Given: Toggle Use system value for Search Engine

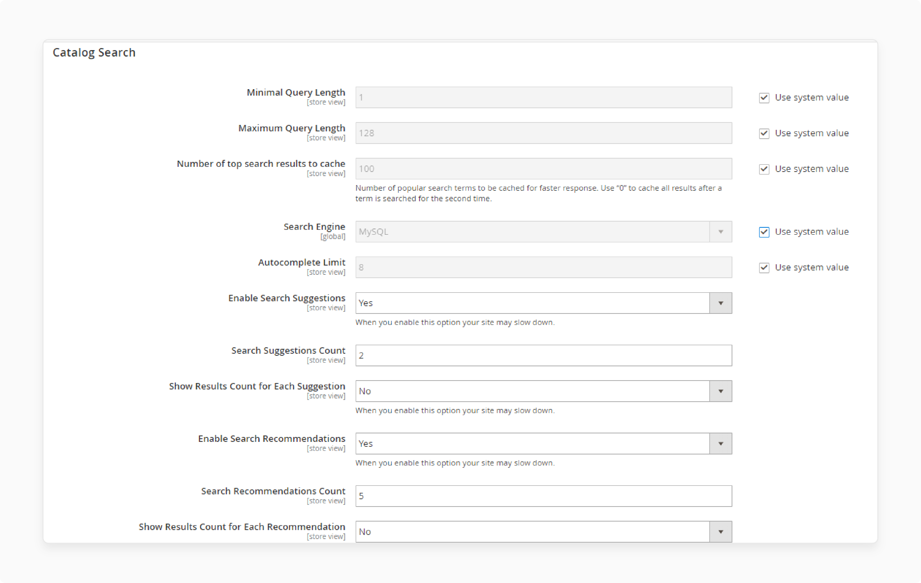Looking at the screenshot, I should pyautogui.click(x=764, y=232).
